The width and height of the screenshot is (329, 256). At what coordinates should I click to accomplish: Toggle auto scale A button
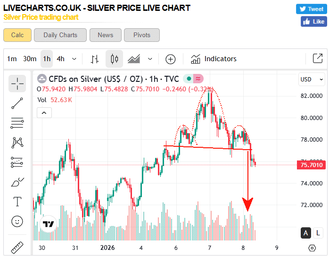(x=306, y=232)
